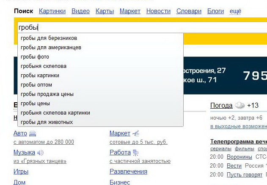
Task: Click the cloud weather icon near Погода
Action: pyautogui.click(x=239, y=105)
